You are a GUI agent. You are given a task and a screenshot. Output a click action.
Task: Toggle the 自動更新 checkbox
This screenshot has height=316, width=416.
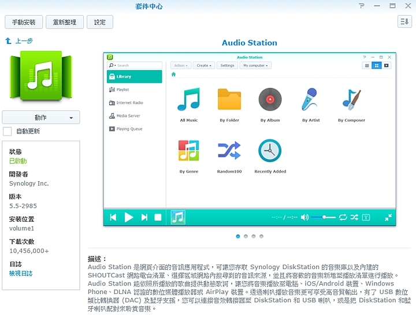7,131
